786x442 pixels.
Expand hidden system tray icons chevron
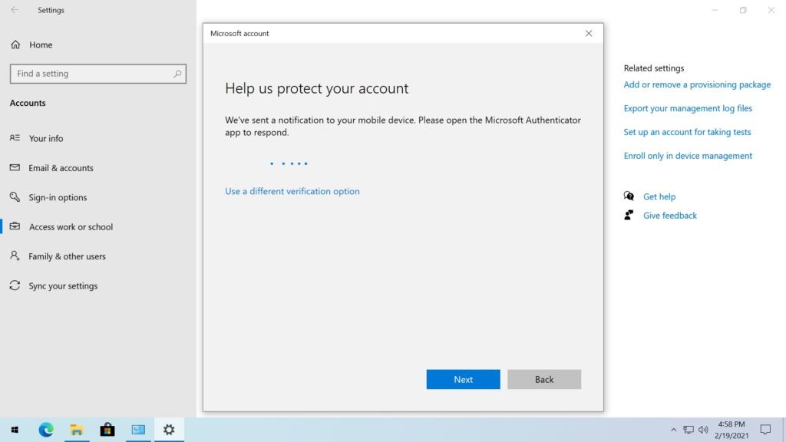[674, 430]
